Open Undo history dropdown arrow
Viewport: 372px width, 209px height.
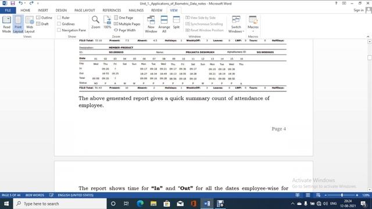24,3
